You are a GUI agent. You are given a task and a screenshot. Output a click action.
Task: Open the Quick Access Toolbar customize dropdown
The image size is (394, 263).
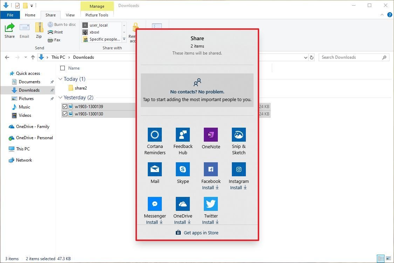(x=32, y=6)
